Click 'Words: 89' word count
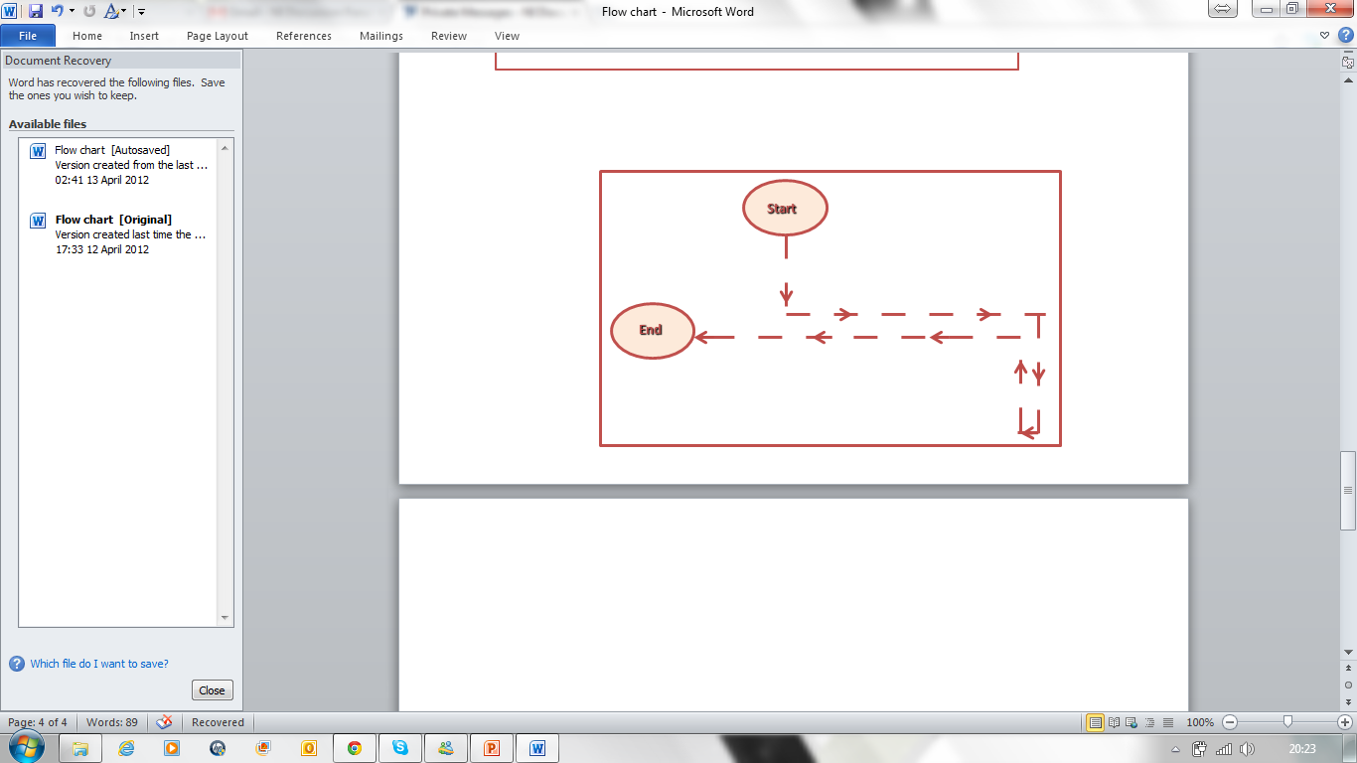 pos(112,722)
